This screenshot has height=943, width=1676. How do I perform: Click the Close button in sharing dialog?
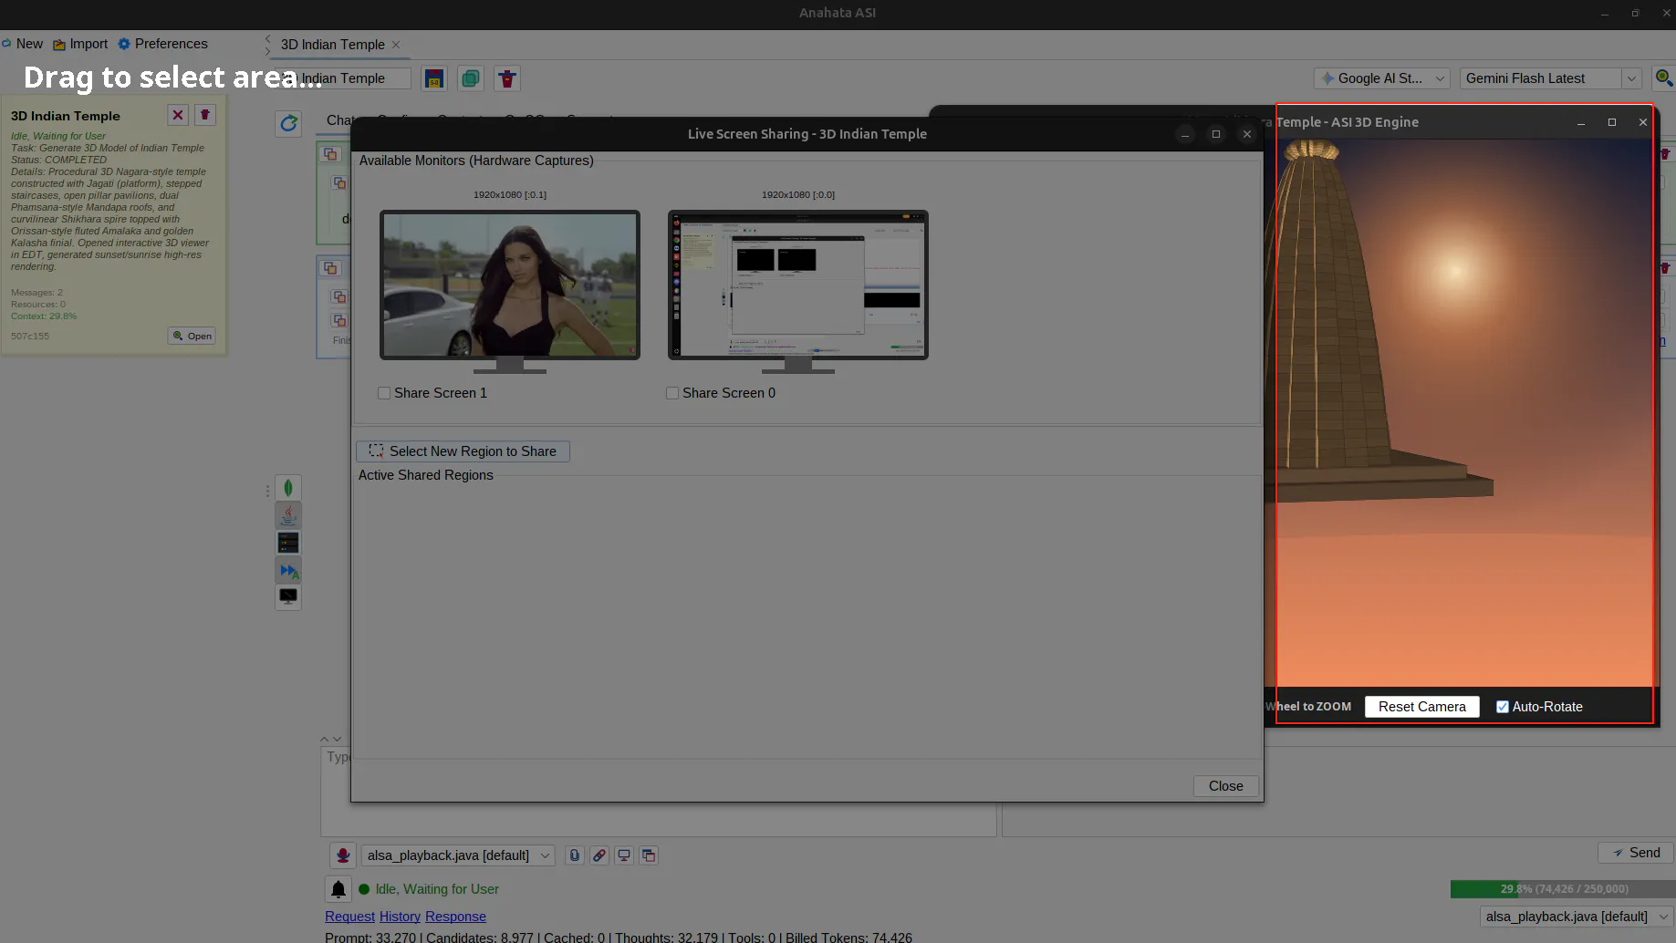pyautogui.click(x=1226, y=786)
